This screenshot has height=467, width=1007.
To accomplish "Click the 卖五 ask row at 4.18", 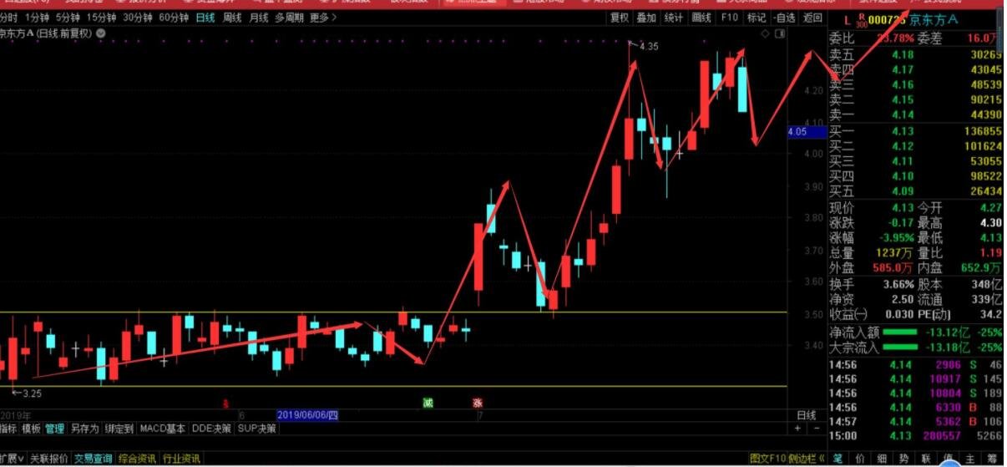I will (915, 54).
